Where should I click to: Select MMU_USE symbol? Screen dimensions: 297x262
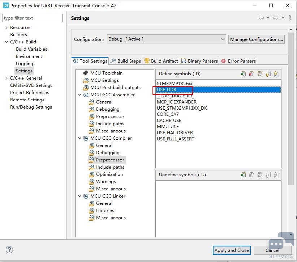pyautogui.click(x=168, y=127)
